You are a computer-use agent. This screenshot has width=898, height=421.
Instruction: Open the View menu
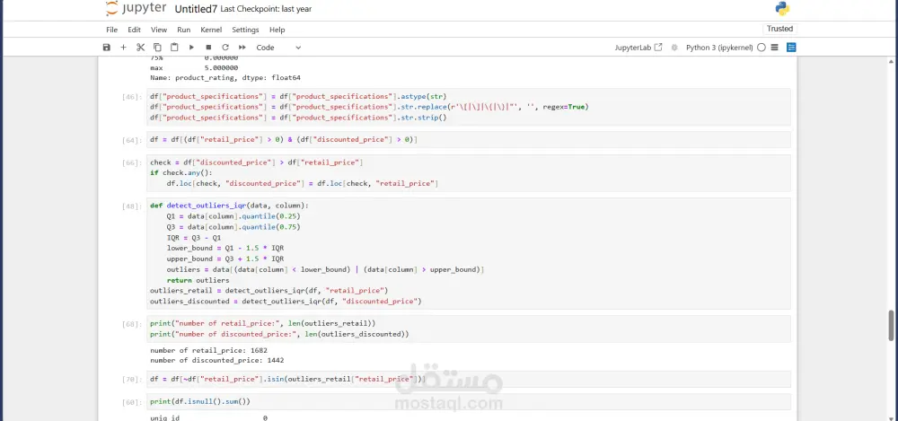point(159,30)
